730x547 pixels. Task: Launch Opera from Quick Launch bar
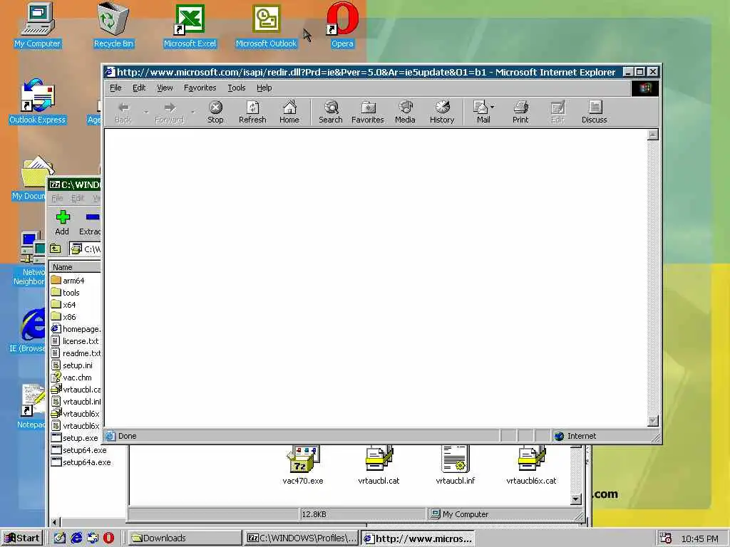pyautogui.click(x=108, y=538)
